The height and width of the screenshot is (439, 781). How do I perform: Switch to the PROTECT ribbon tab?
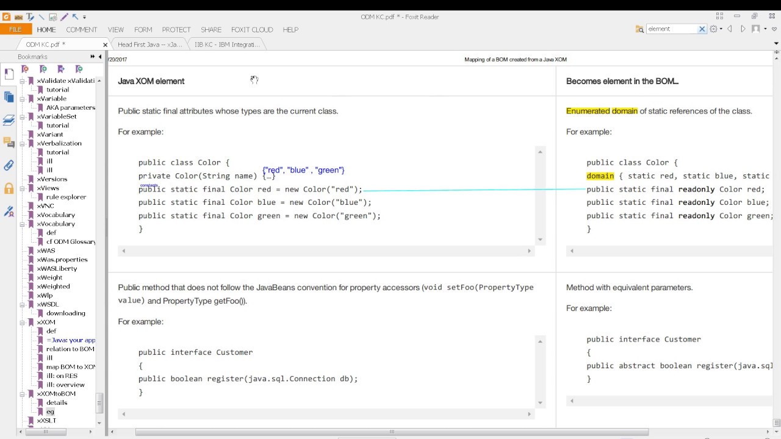[x=176, y=29]
